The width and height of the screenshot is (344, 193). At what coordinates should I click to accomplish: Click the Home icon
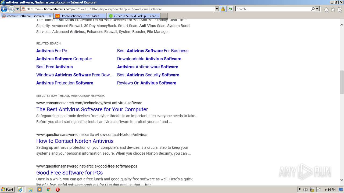(x=326, y=9)
